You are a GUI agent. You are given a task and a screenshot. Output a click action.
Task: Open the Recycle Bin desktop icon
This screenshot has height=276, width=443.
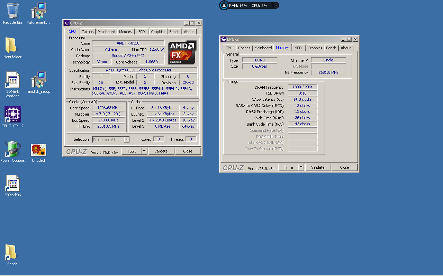(x=12, y=13)
